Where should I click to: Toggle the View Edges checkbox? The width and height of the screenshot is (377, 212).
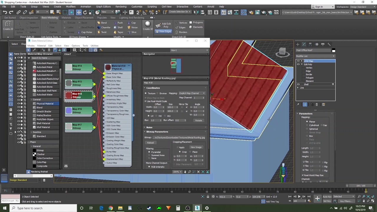pyautogui.click(x=157, y=32)
